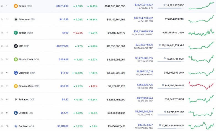Click the Binance Coin yellow logo icon
The height and width of the screenshot is (131, 216).
[16, 86]
